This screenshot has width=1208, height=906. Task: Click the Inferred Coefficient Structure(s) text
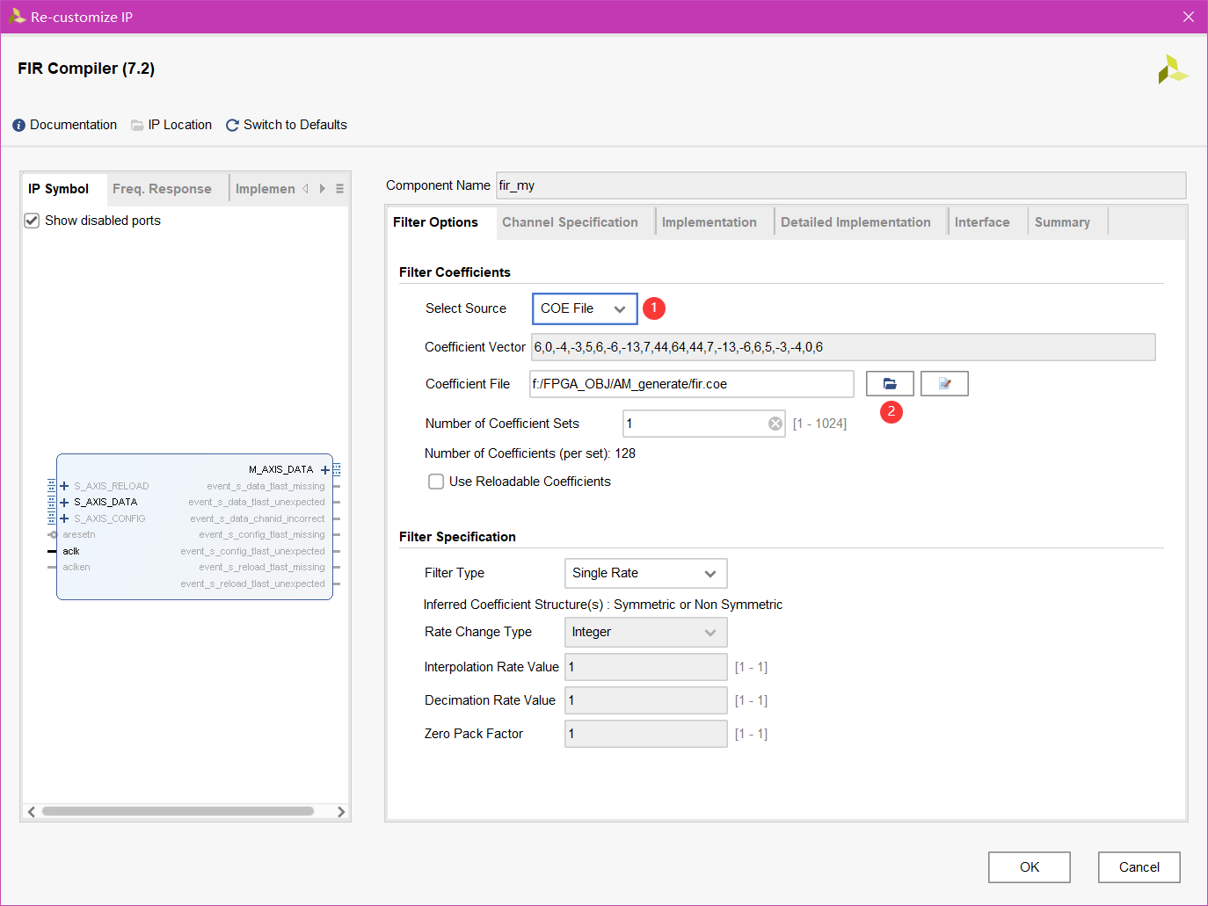click(x=603, y=605)
